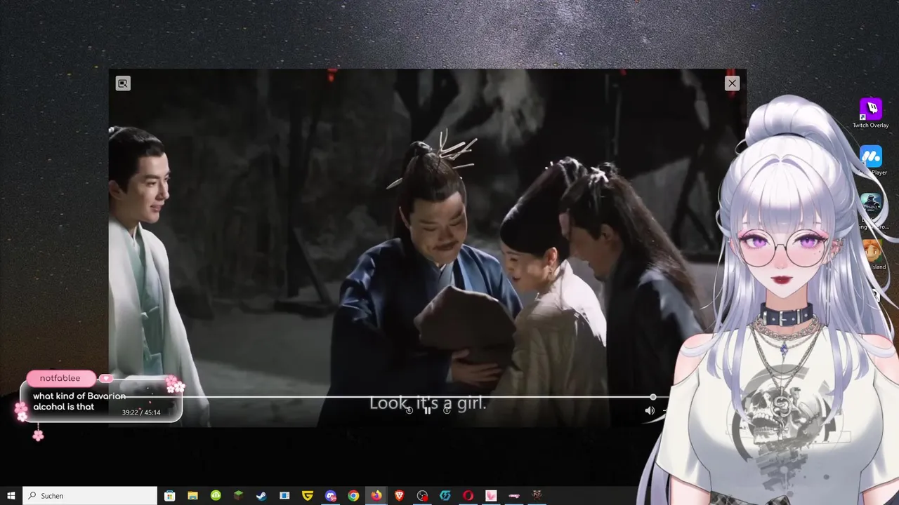Open Brave browser from the taskbar
Screen dimensions: 899x505
click(x=399, y=496)
